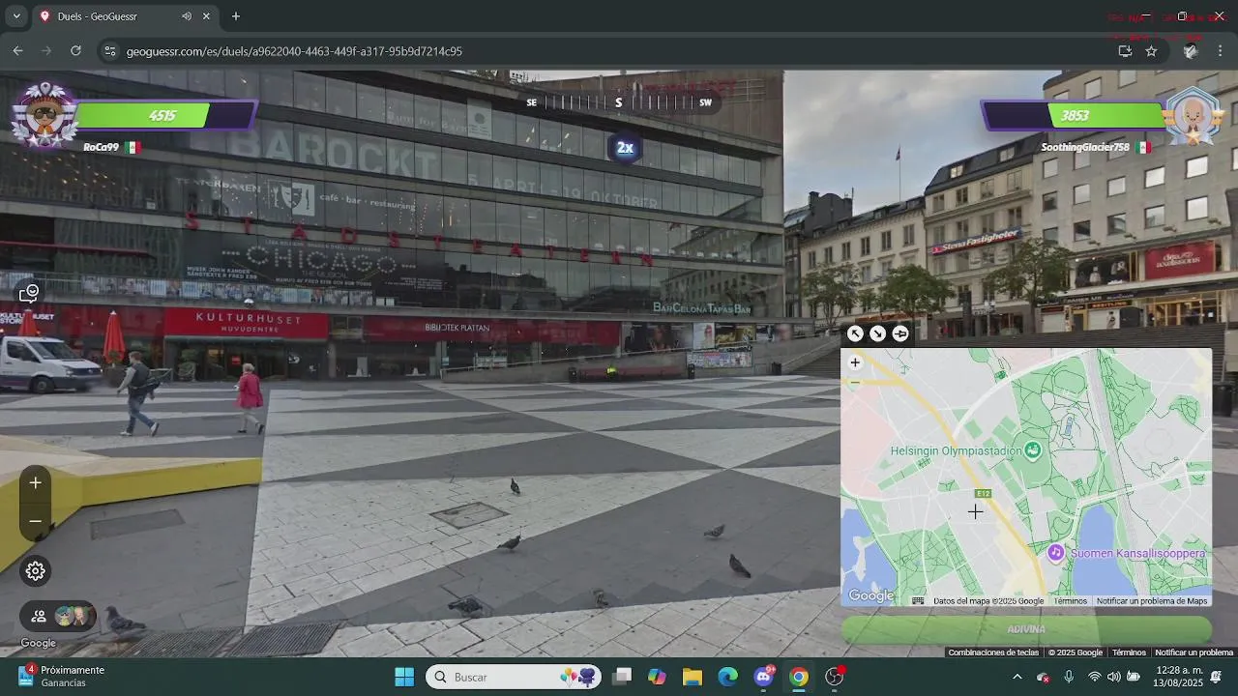The width and height of the screenshot is (1238, 696).
Task: Click RoCa99 player avatar
Action: click(x=44, y=114)
